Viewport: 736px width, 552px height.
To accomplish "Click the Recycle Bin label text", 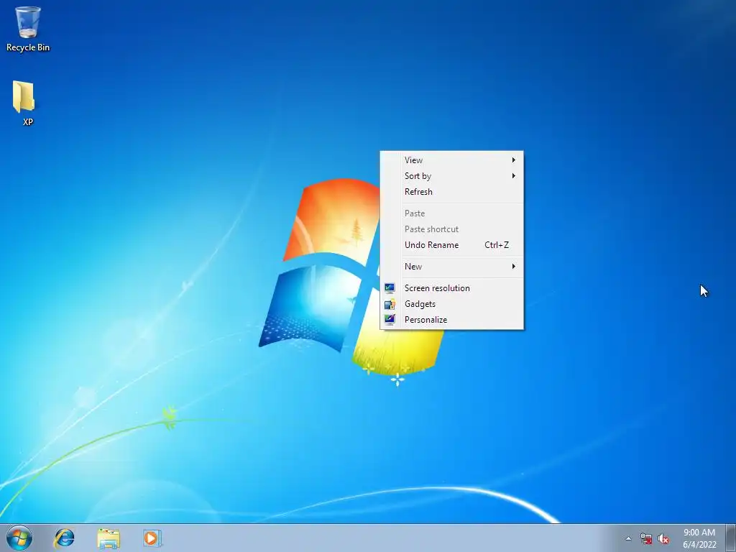I will point(28,47).
